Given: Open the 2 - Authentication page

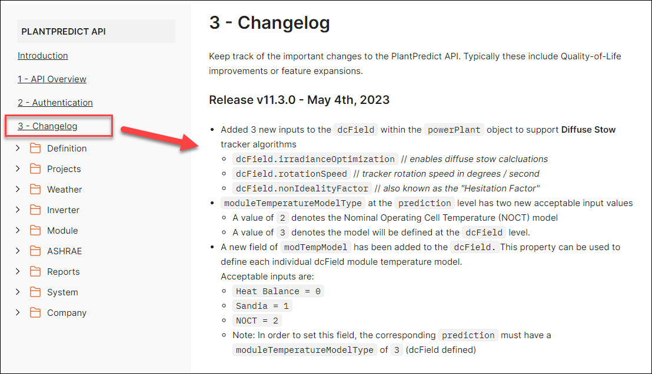Looking at the screenshot, I should 55,102.
